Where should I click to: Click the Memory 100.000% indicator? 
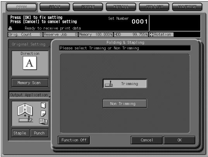click(x=96, y=34)
